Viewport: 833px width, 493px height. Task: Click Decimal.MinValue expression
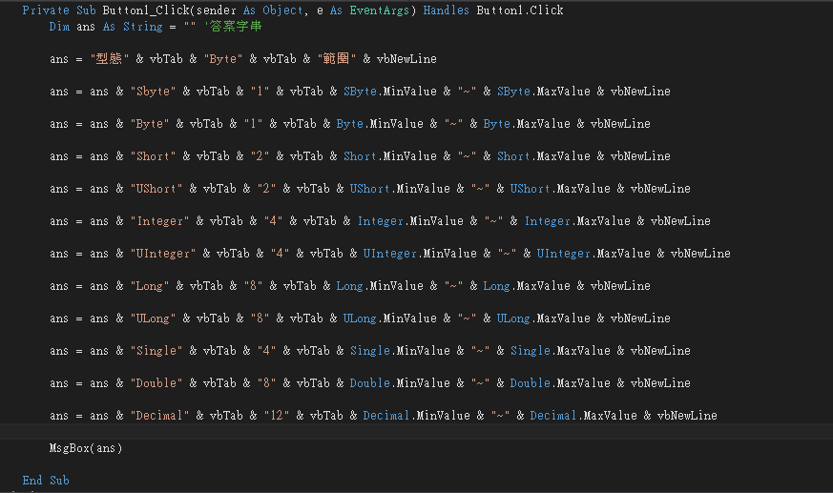pos(416,415)
